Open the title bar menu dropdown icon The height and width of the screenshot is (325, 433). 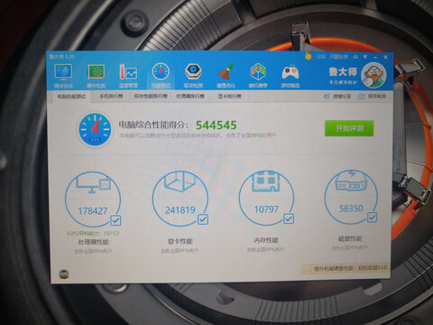point(365,57)
